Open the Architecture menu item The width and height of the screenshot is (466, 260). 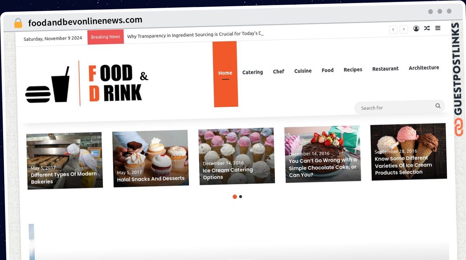point(424,68)
